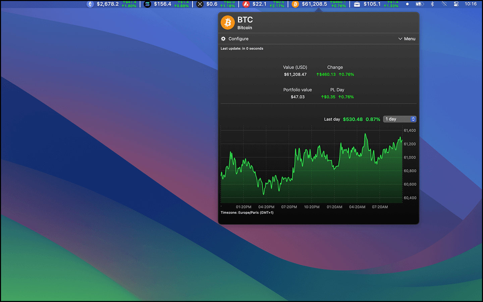
Task: Click the 01:20AM time axis label
Action: coord(334,207)
